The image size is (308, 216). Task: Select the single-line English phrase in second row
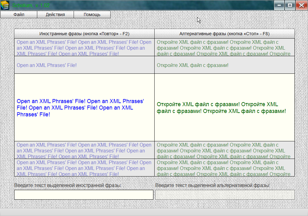point(47,65)
